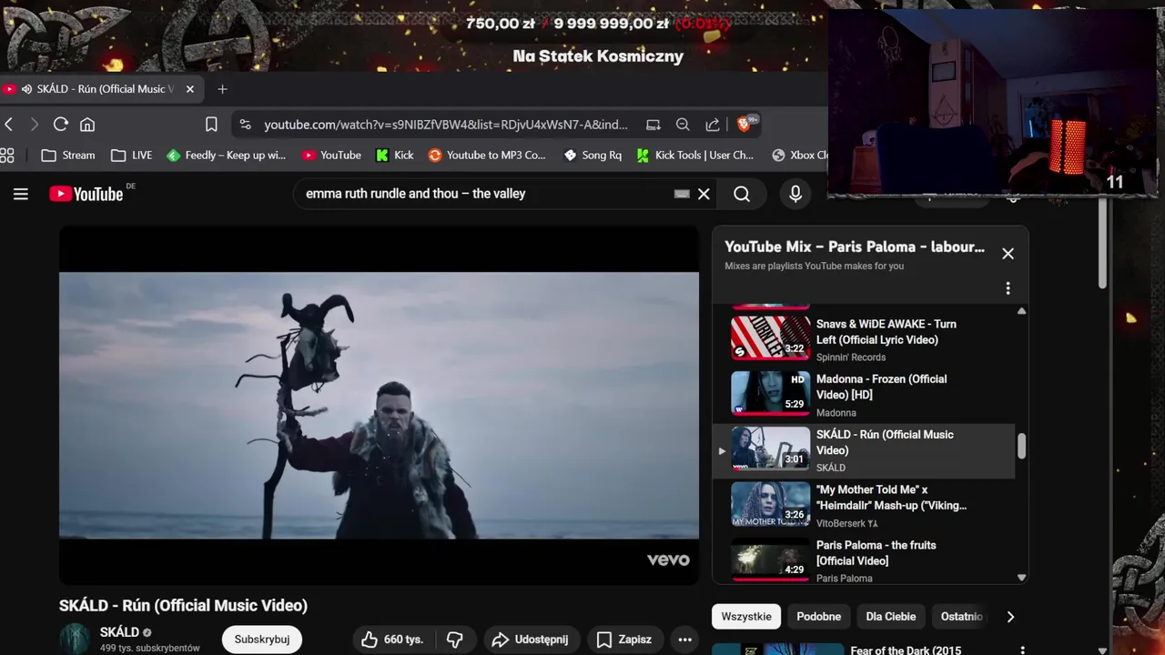The height and width of the screenshot is (655, 1165).
Task: Open the on-screen keyboard icon in search
Action: pyautogui.click(x=682, y=194)
